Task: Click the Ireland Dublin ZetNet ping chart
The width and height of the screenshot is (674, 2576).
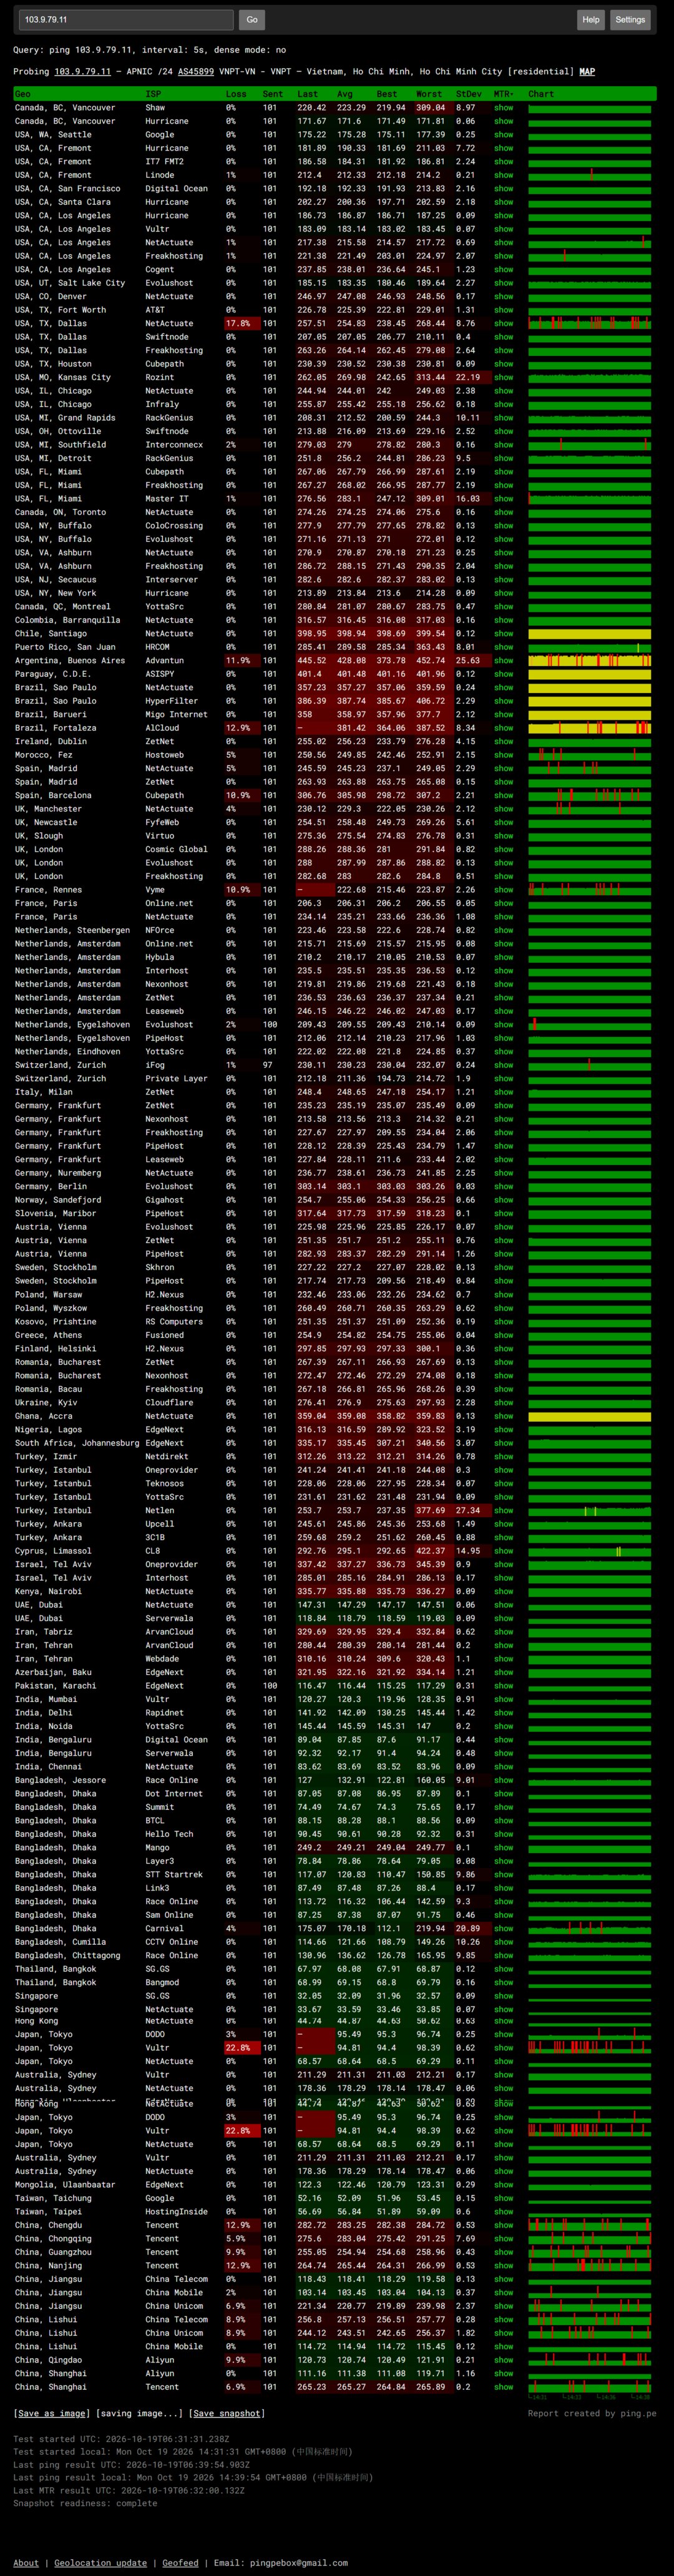Action: coord(590,742)
